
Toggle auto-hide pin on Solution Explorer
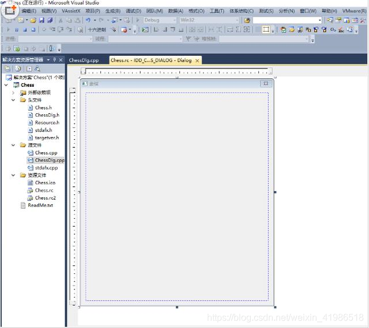pos(55,60)
